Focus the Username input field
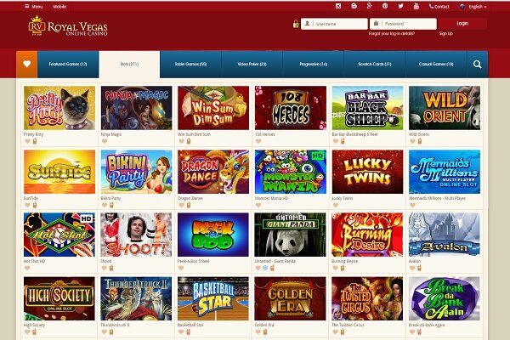Viewport: 510px width, 340px height. [x=334, y=24]
